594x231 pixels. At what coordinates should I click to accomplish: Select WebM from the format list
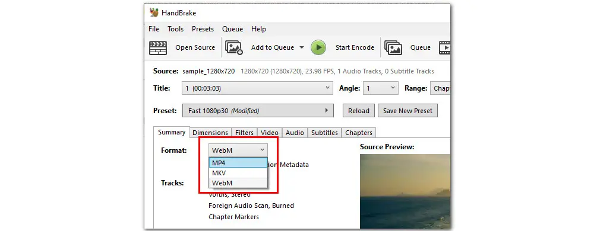(x=238, y=182)
